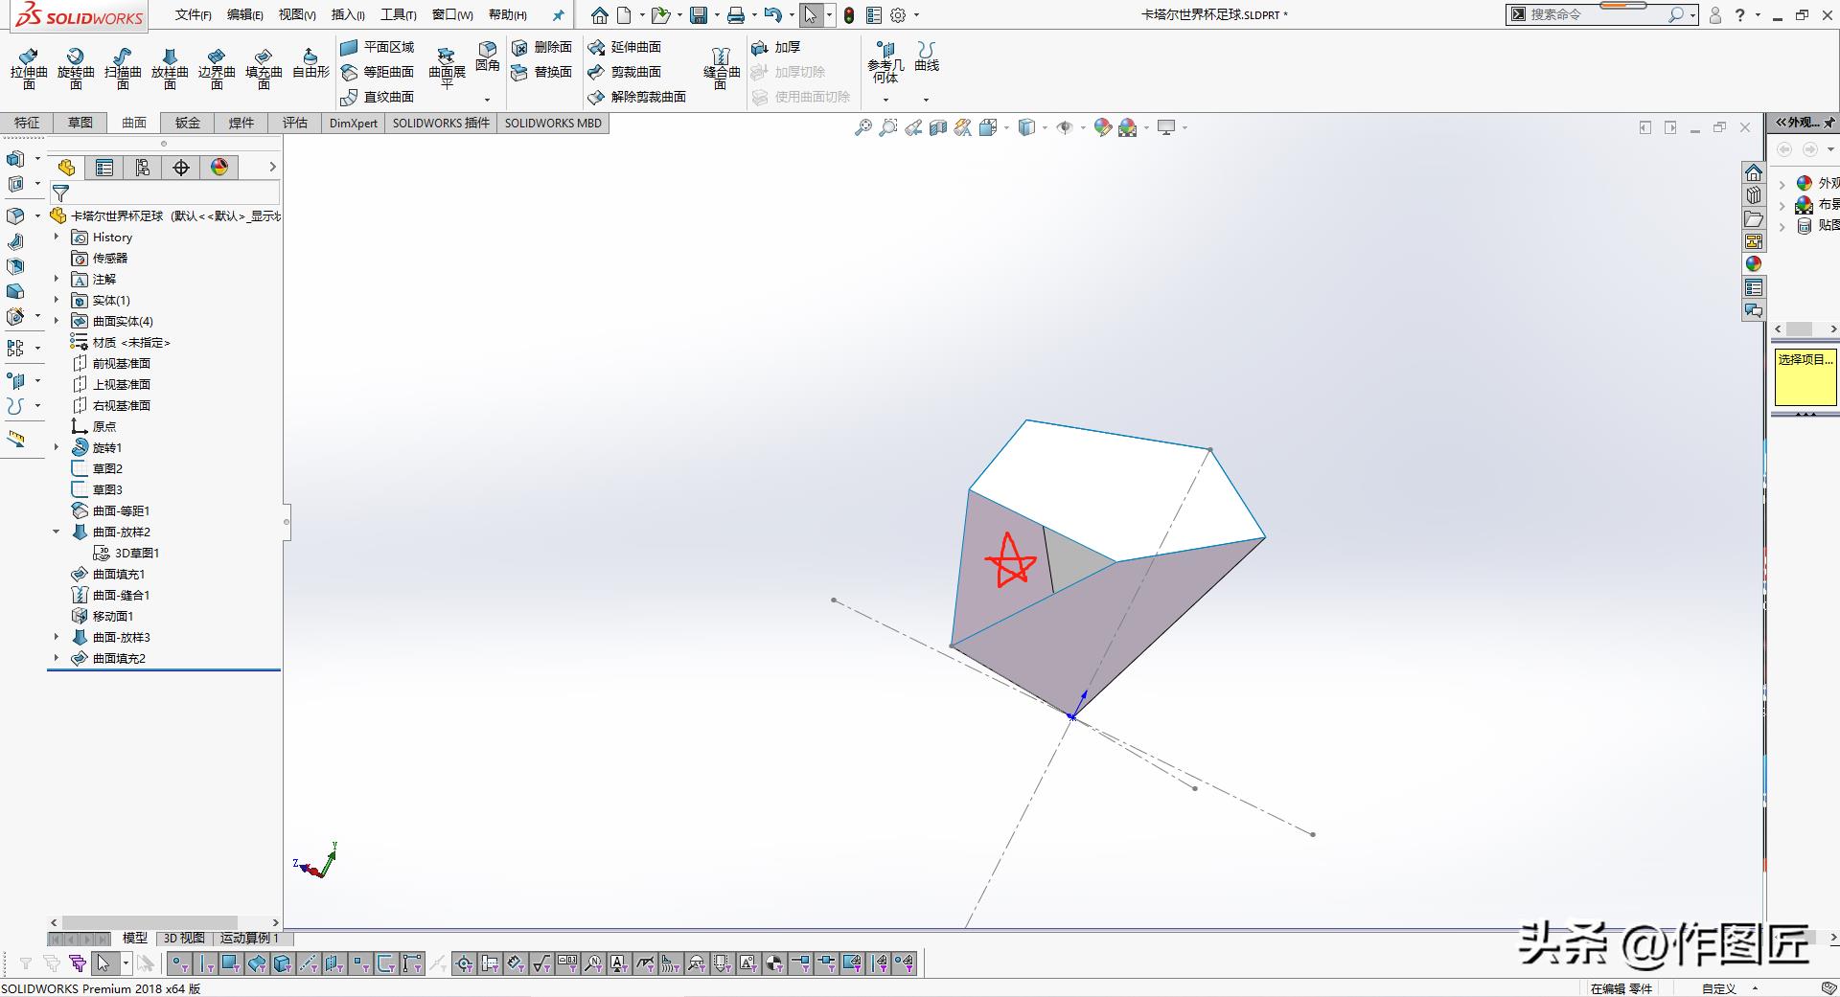
Task: Open the 工具(T) menu
Action: (x=398, y=15)
